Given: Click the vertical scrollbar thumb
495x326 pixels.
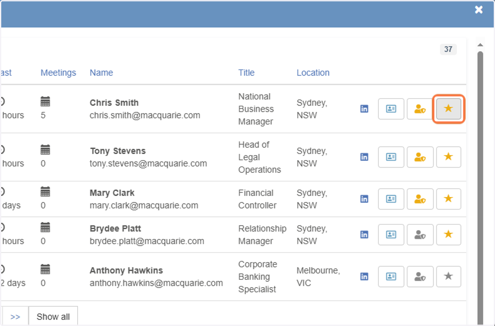Looking at the screenshot, I should (x=480, y=188).
